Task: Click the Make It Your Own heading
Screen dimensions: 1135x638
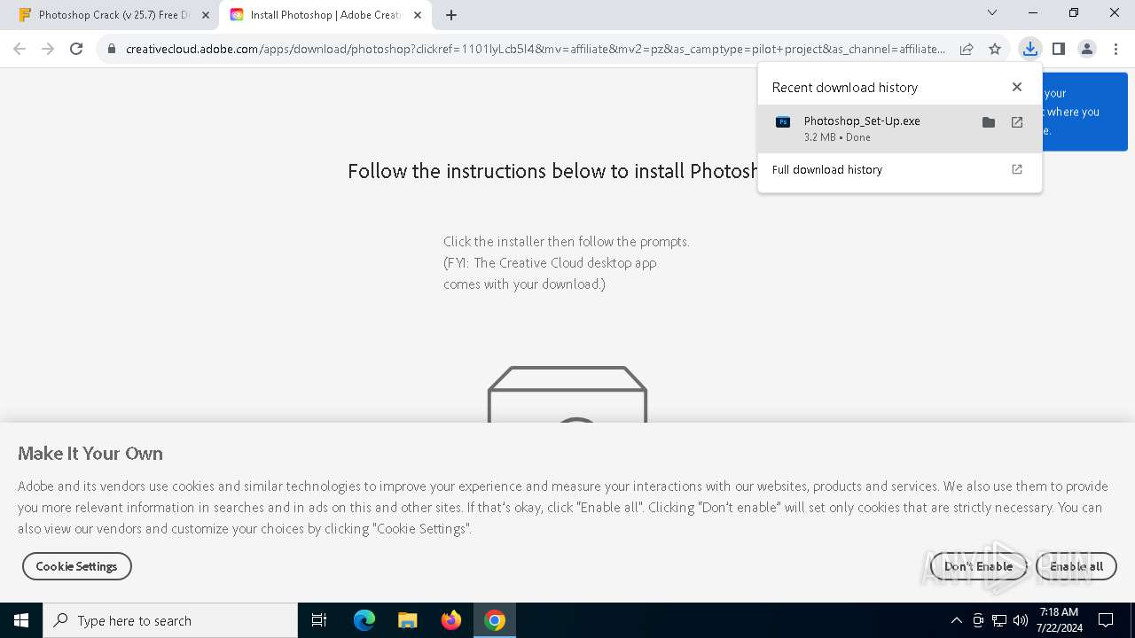Action: [x=90, y=454]
